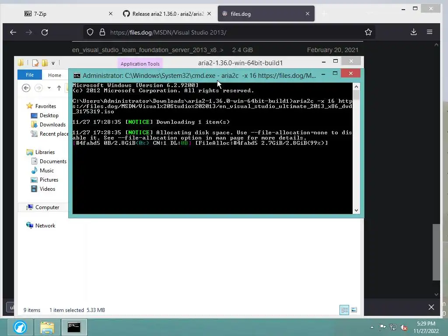448x336 pixels.
Task: Go up one folder level
Action: 59,88
